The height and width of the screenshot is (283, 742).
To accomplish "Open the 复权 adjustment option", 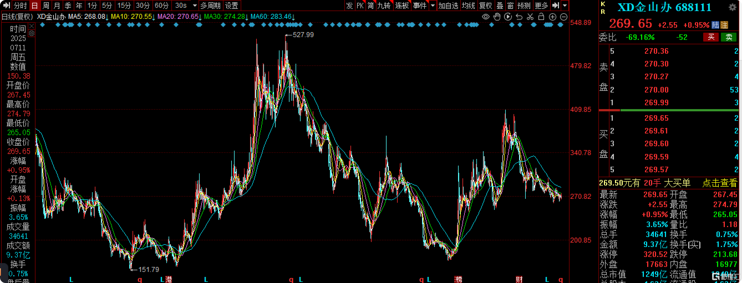I will (x=486, y=5).
